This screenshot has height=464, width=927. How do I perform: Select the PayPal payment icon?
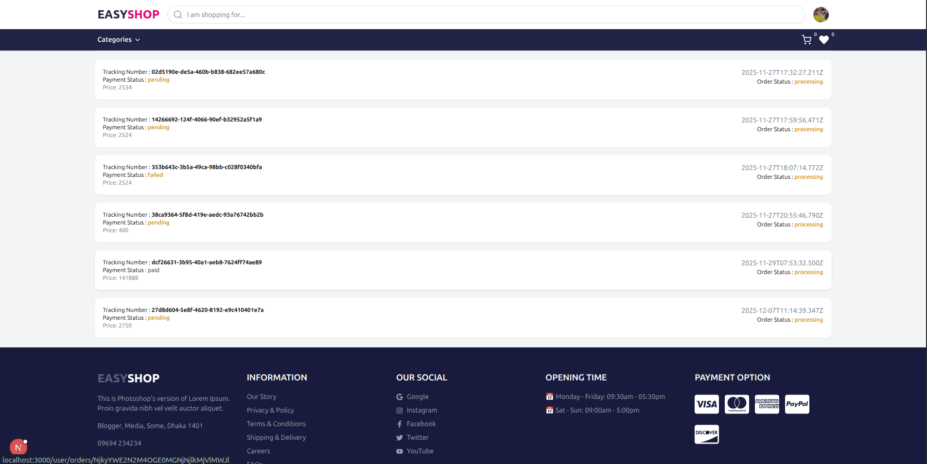point(797,404)
